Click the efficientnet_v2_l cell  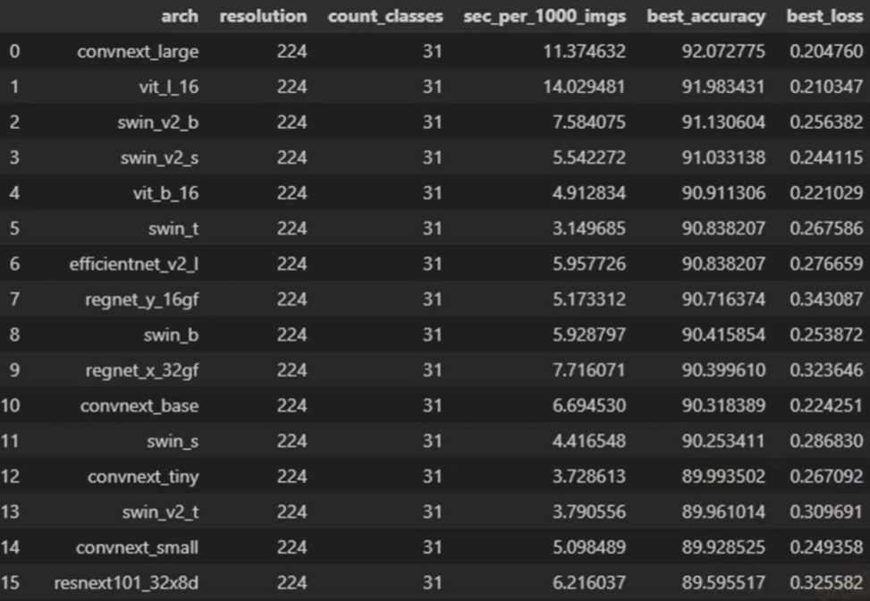point(134,264)
